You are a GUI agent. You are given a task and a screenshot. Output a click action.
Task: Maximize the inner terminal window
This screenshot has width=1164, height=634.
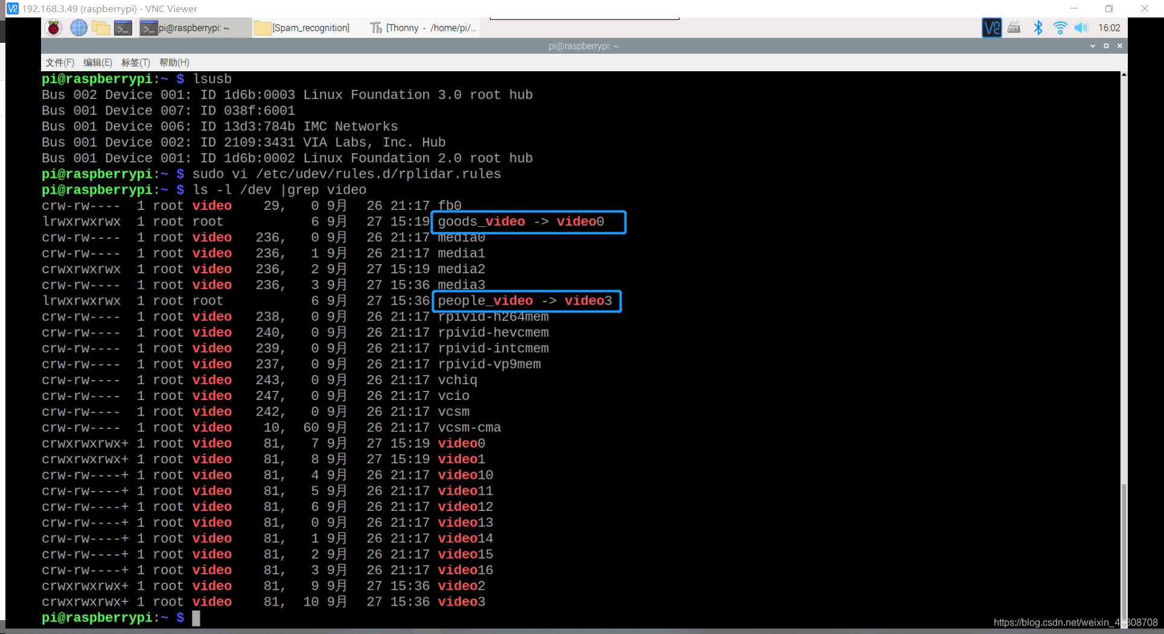(1106, 46)
